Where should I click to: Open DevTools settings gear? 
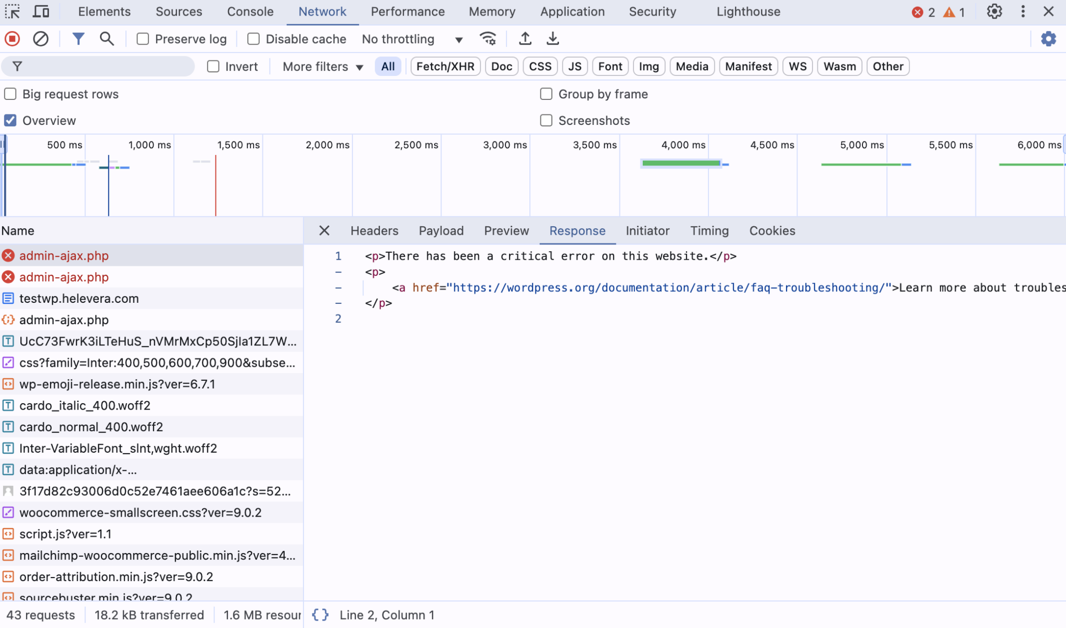click(995, 11)
